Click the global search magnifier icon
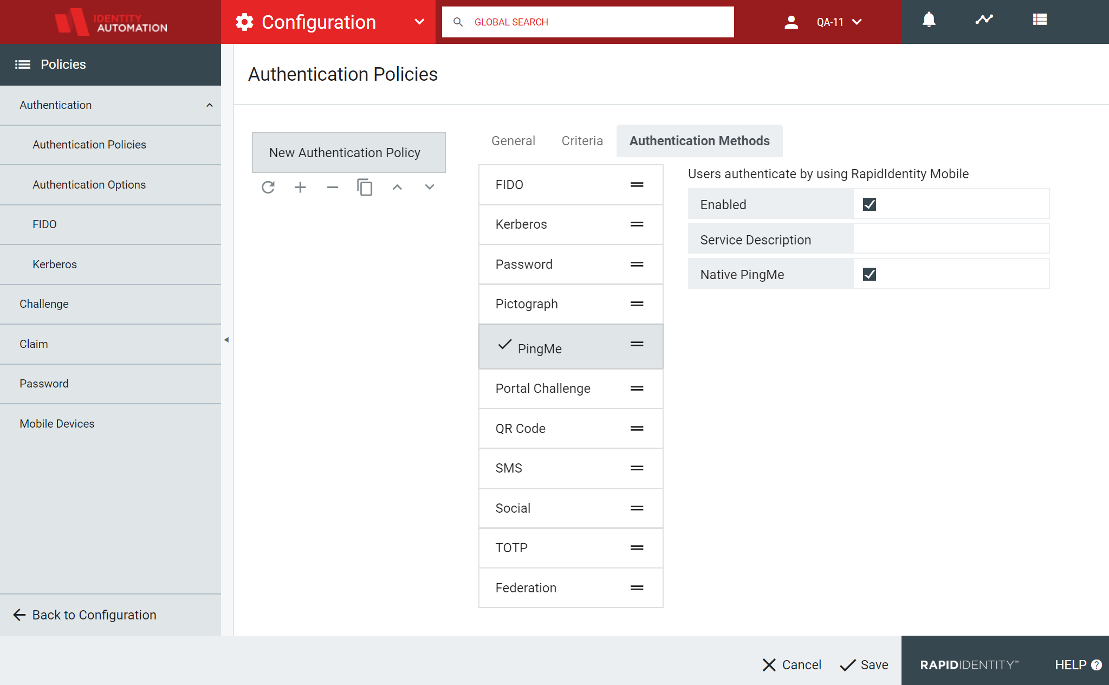This screenshot has width=1109, height=685. [x=458, y=22]
